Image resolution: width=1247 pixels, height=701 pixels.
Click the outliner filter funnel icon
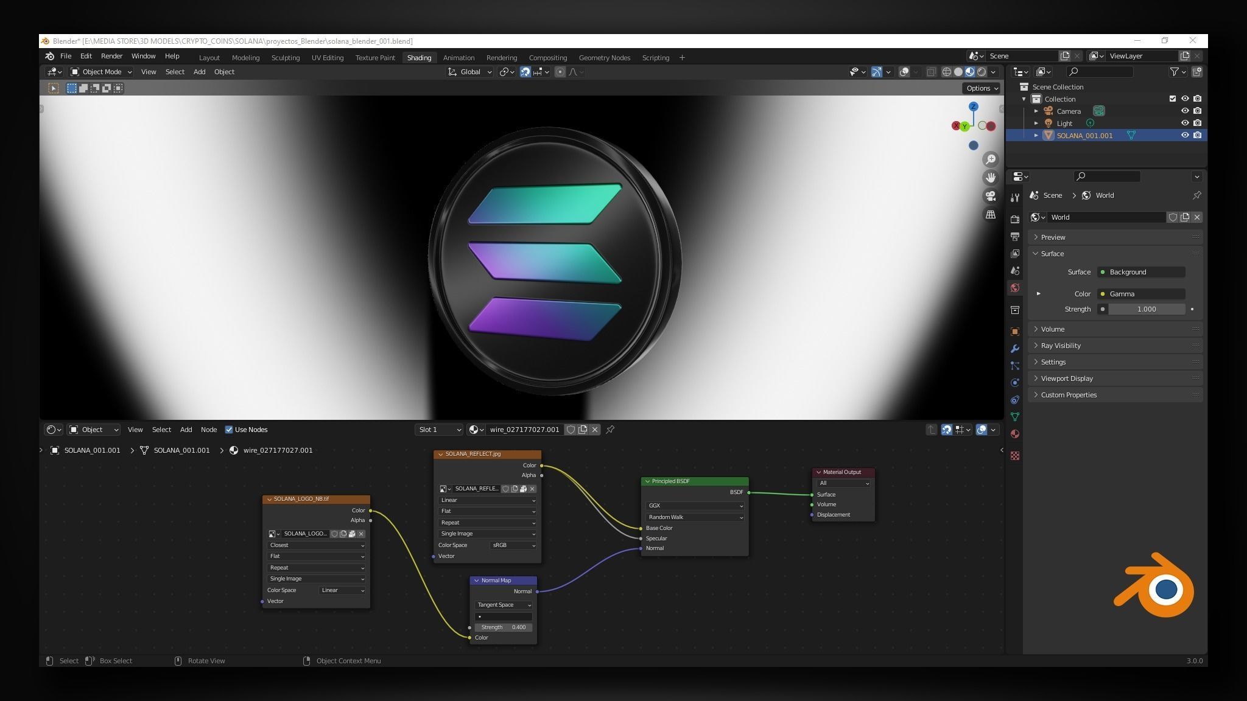(1175, 72)
